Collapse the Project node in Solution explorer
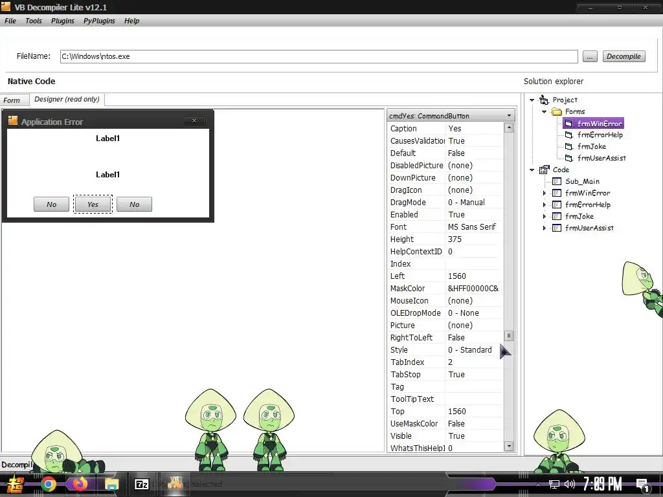The width and height of the screenshot is (663, 497). tap(532, 100)
